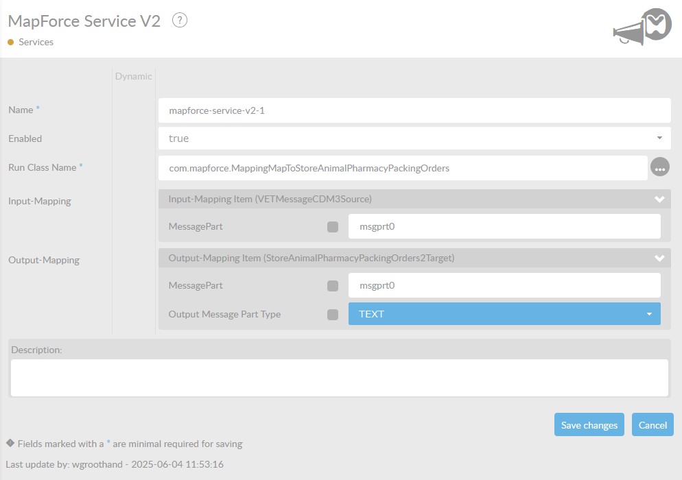
Task: Click the help question mark icon
Action: click(x=180, y=21)
